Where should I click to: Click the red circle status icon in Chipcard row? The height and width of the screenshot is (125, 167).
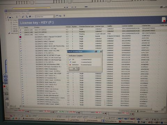pos(20,37)
